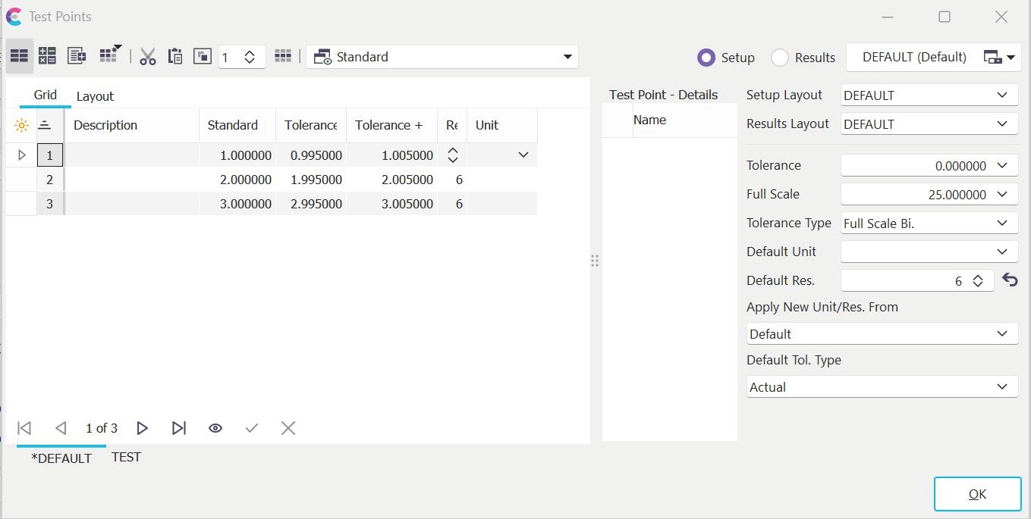Click the Full Scale value field
This screenshot has width=1031, height=519.
[916, 195]
